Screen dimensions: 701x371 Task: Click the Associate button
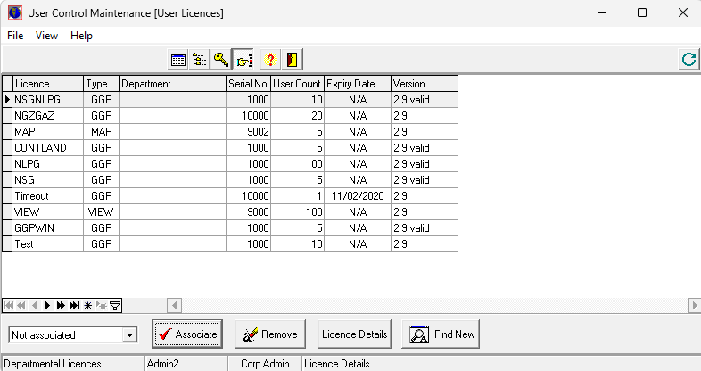[187, 334]
